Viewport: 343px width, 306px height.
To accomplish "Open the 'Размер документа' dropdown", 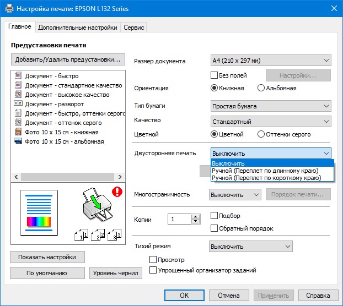I will point(271,61).
